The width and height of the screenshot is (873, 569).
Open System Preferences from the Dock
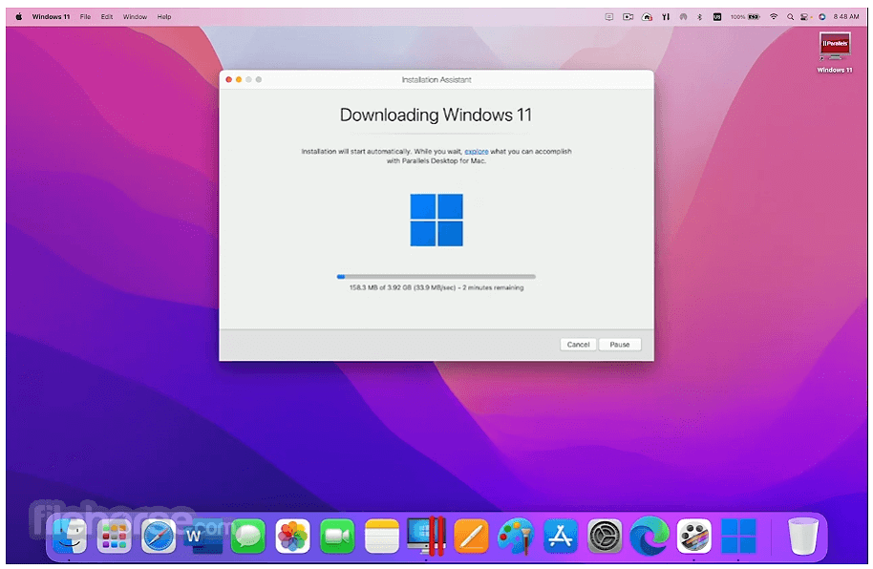605,537
